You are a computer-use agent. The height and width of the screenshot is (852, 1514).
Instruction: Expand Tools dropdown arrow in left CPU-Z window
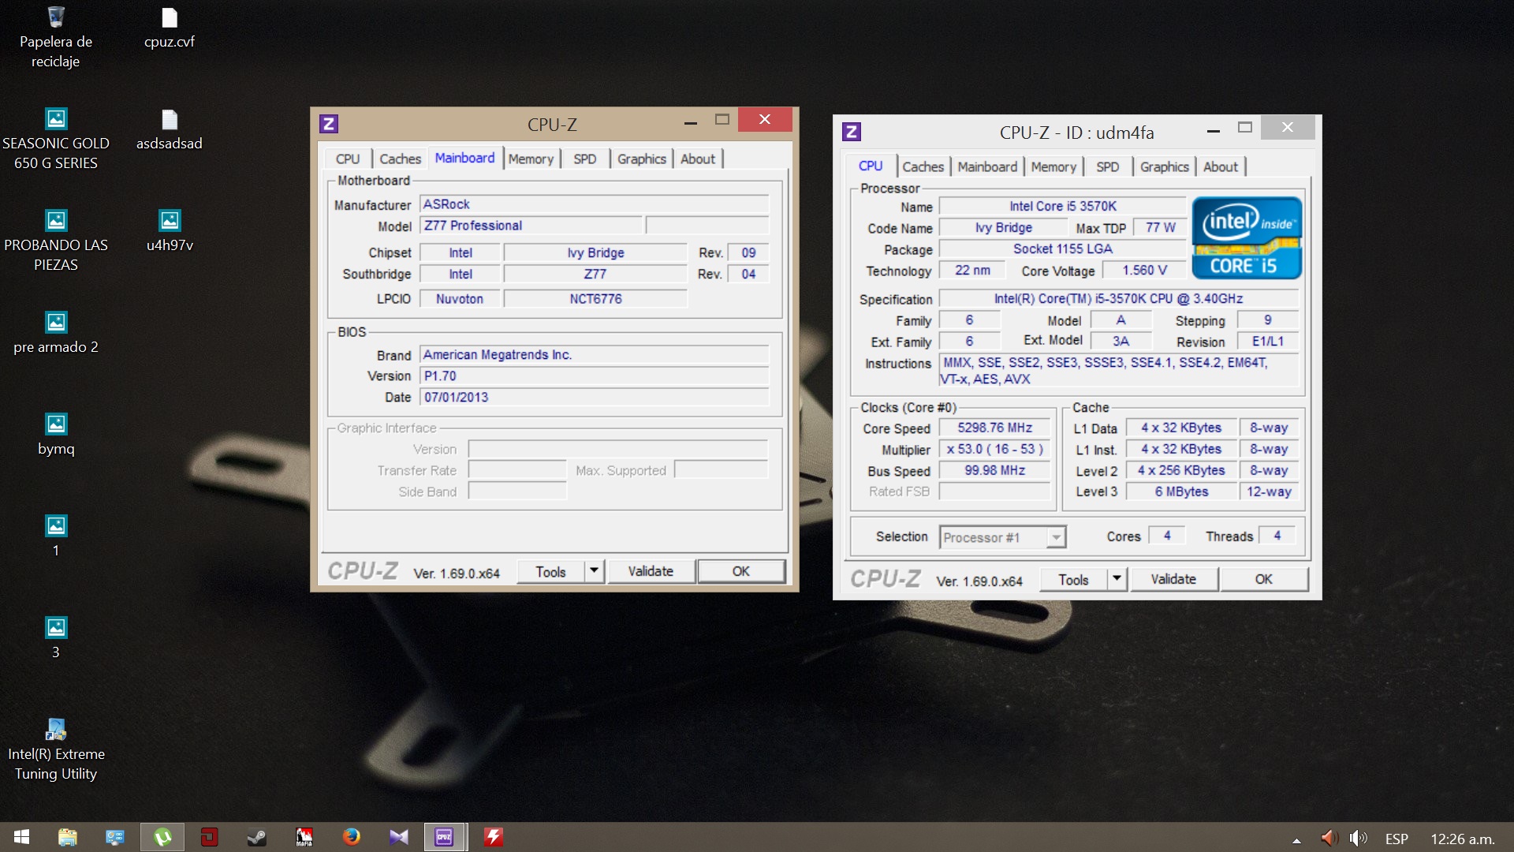[x=595, y=571]
